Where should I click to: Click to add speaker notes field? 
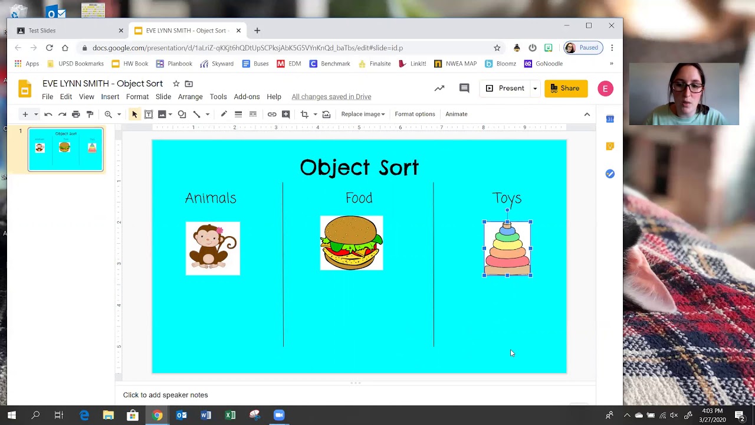tap(355, 395)
